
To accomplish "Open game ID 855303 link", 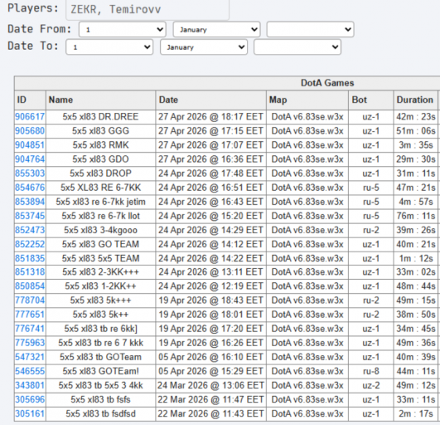I will click(x=30, y=173).
